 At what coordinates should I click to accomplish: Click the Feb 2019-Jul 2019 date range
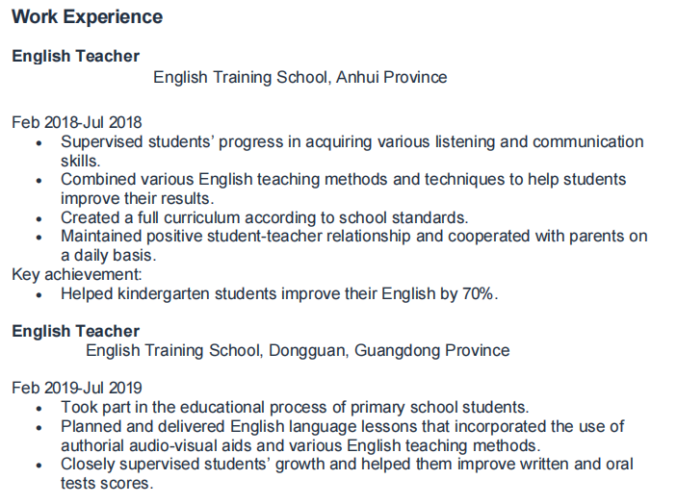pyautogui.click(x=77, y=389)
